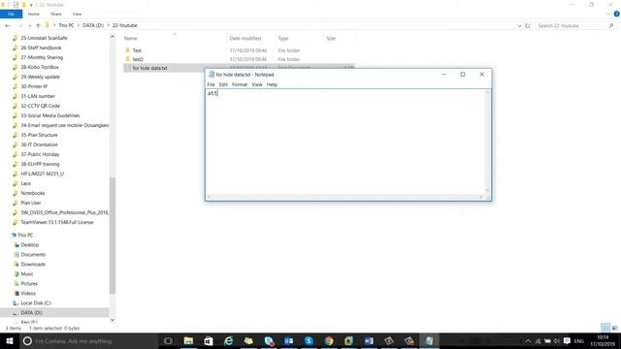Select This PC in navigation pane
Viewport: 621px width, 349px height.
[x=25, y=235]
